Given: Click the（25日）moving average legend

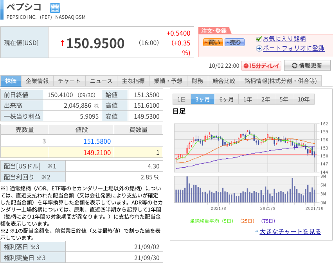Looking at the screenshot, I should pos(247,221).
